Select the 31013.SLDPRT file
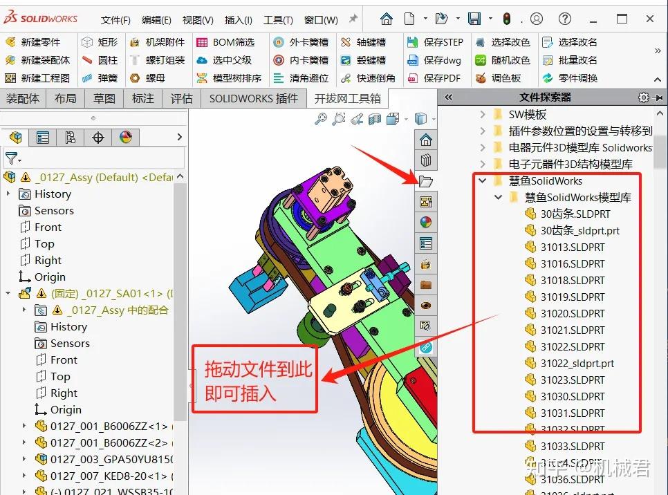Screen dimensions: 668x495 564,247
